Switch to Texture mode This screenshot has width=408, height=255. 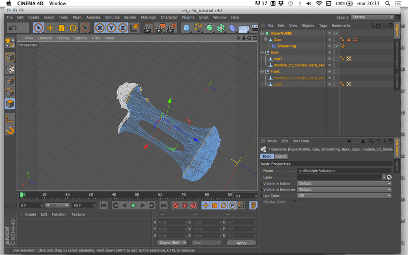tap(10, 69)
